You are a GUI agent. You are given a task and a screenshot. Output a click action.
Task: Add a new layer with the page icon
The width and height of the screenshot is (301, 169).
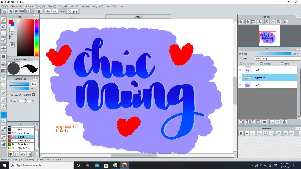(x=241, y=122)
